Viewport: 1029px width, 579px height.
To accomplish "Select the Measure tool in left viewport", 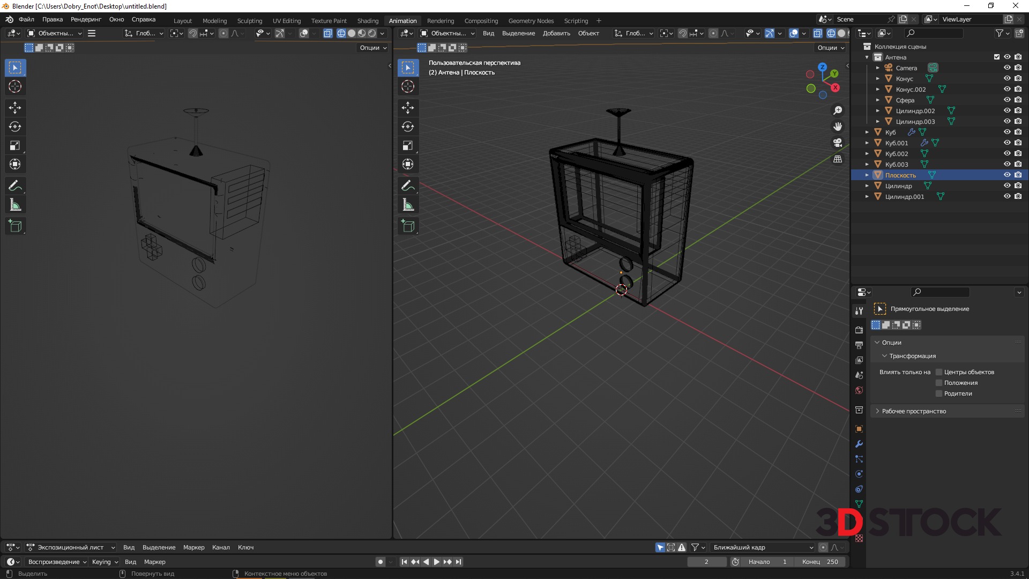I will pyautogui.click(x=15, y=205).
